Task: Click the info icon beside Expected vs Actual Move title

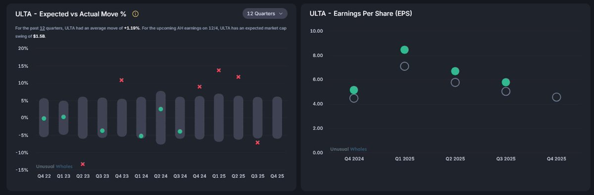Action: point(136,14)
